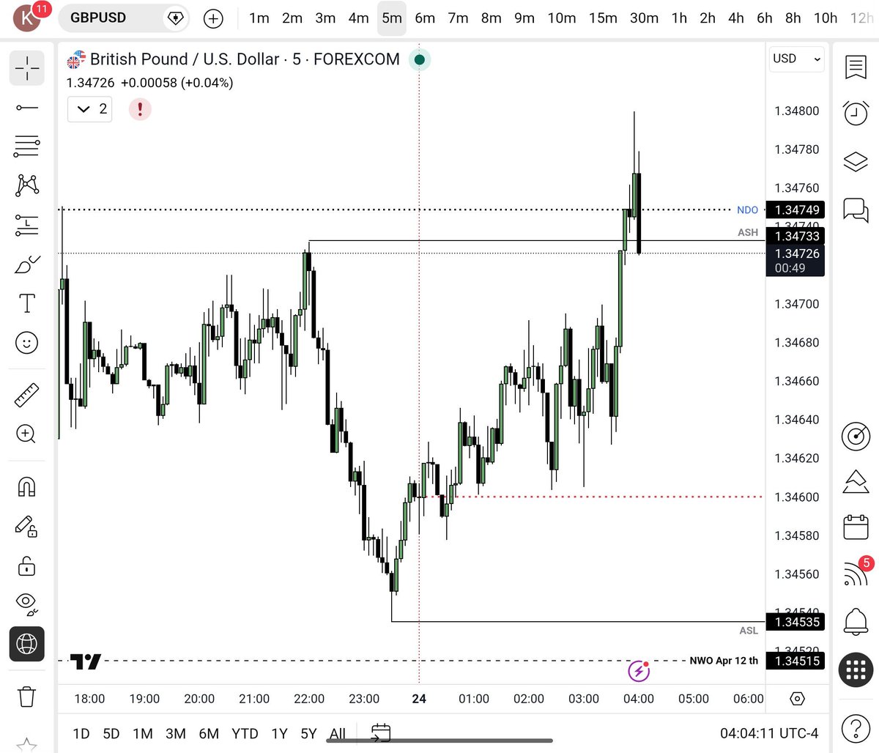Viewport: 879px width, 753px height.
Task: Set the date range to 1D
Action: pos(81,733)
